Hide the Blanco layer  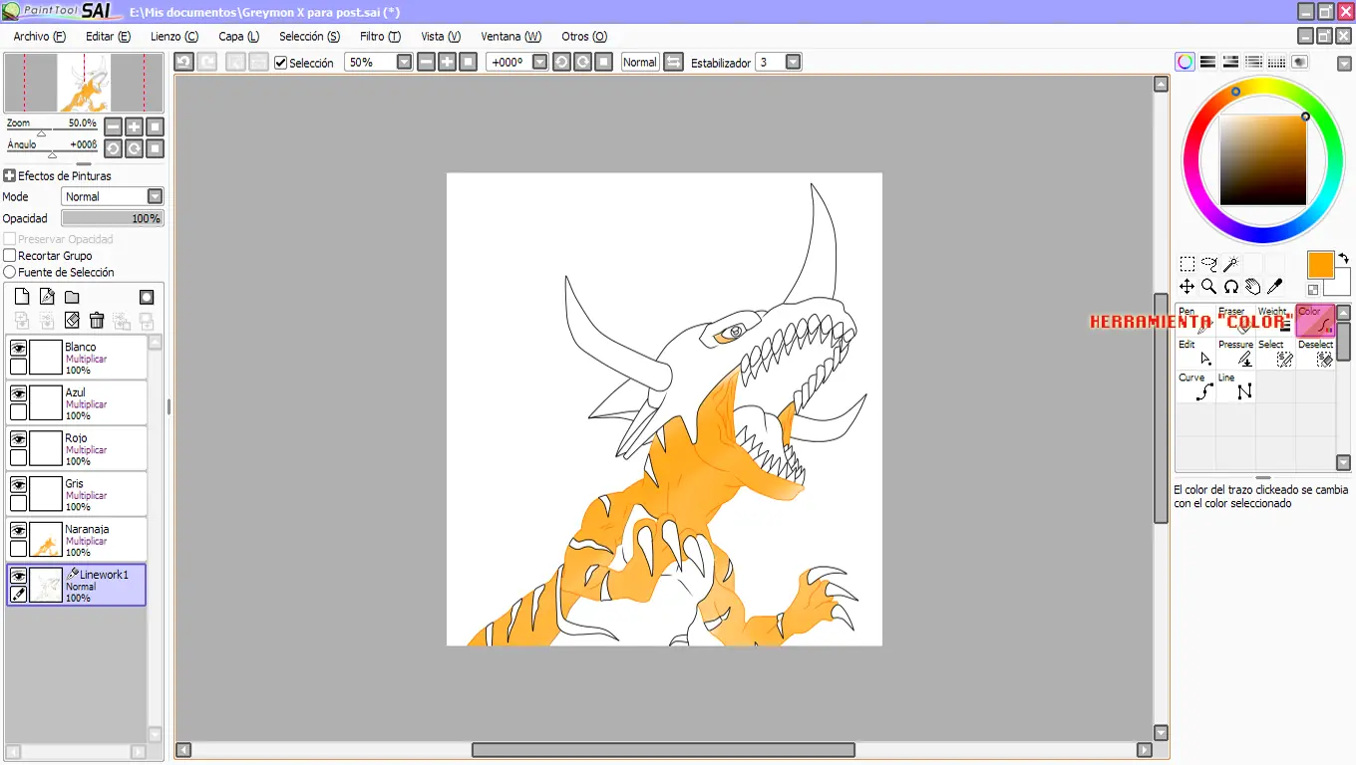[x=18, y=348]
